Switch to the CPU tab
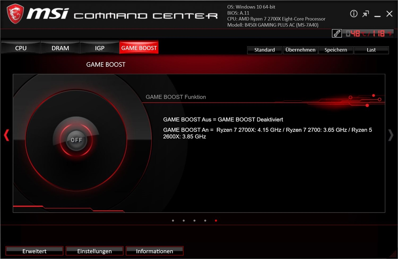398x259 pixels. pyautogui.click(x=21, y=48)
